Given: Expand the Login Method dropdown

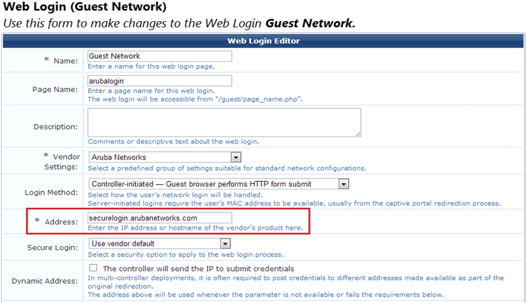Looking at the screenshot, I should click(x=218, y=184).
